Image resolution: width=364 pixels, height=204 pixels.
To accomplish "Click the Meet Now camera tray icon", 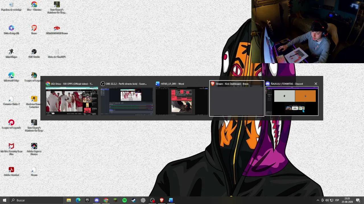I will 322,200.
